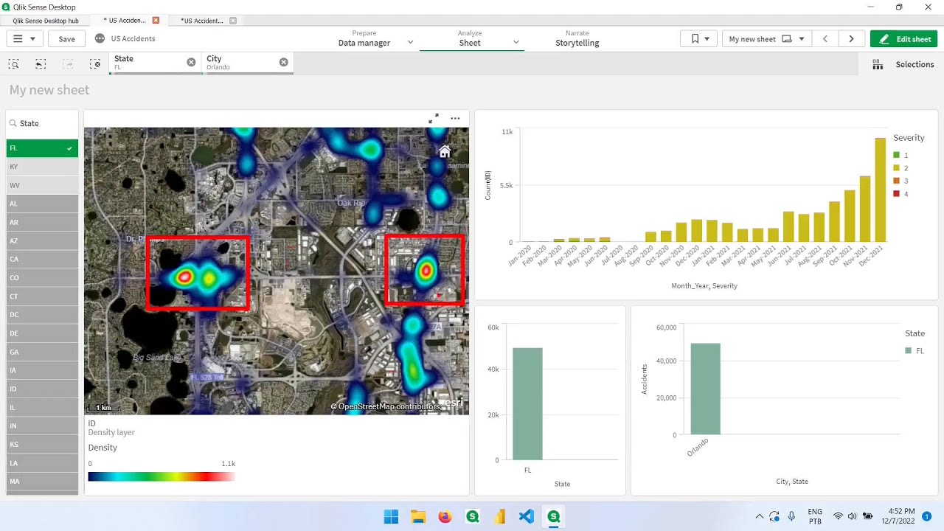This screenshot has width=944, height=531.
Task: Show hidden system tray icons
Action: (x=760, y=516)
